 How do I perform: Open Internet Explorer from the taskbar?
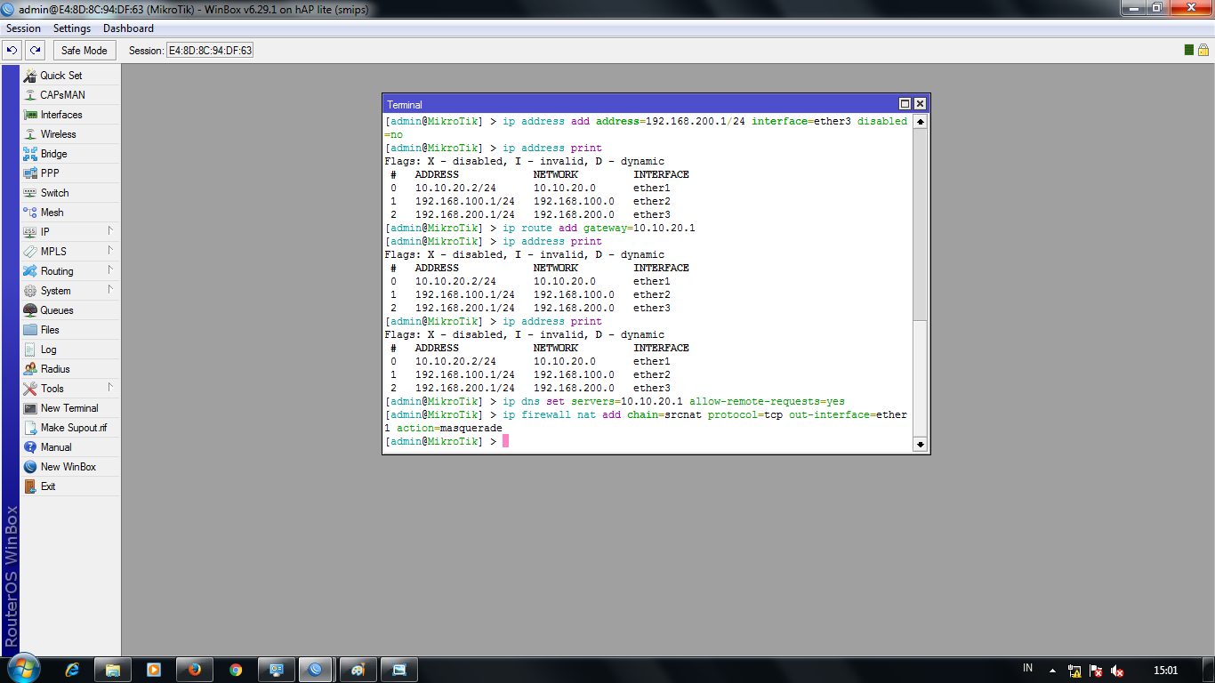tap(73, 669)
